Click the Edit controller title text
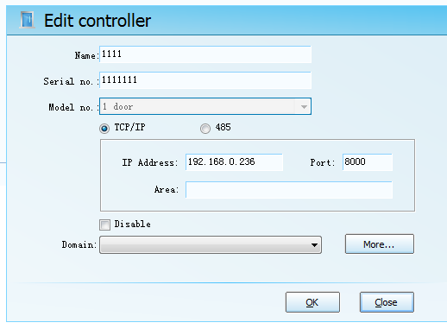 [98, 21]
